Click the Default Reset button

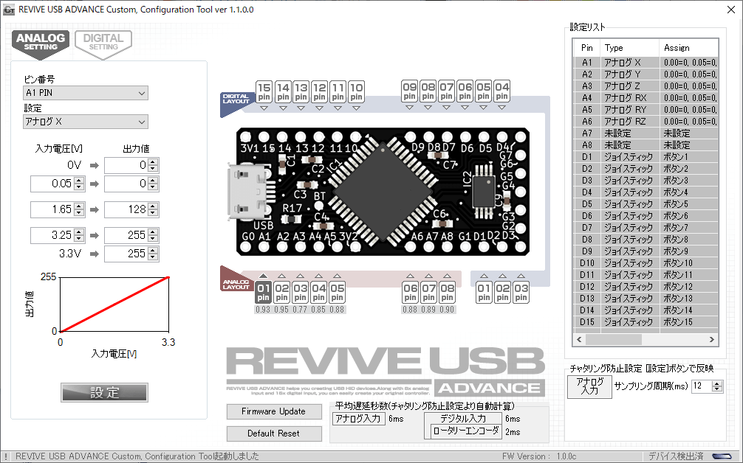point(274,434)
